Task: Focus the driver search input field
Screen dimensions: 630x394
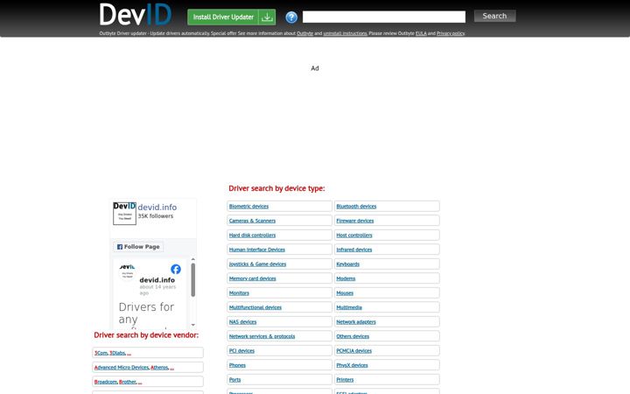Action: 384,17
